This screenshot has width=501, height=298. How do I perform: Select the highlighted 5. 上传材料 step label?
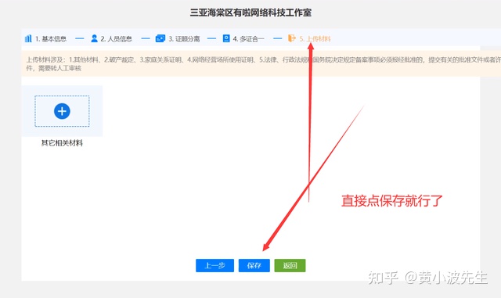(315, 39)
